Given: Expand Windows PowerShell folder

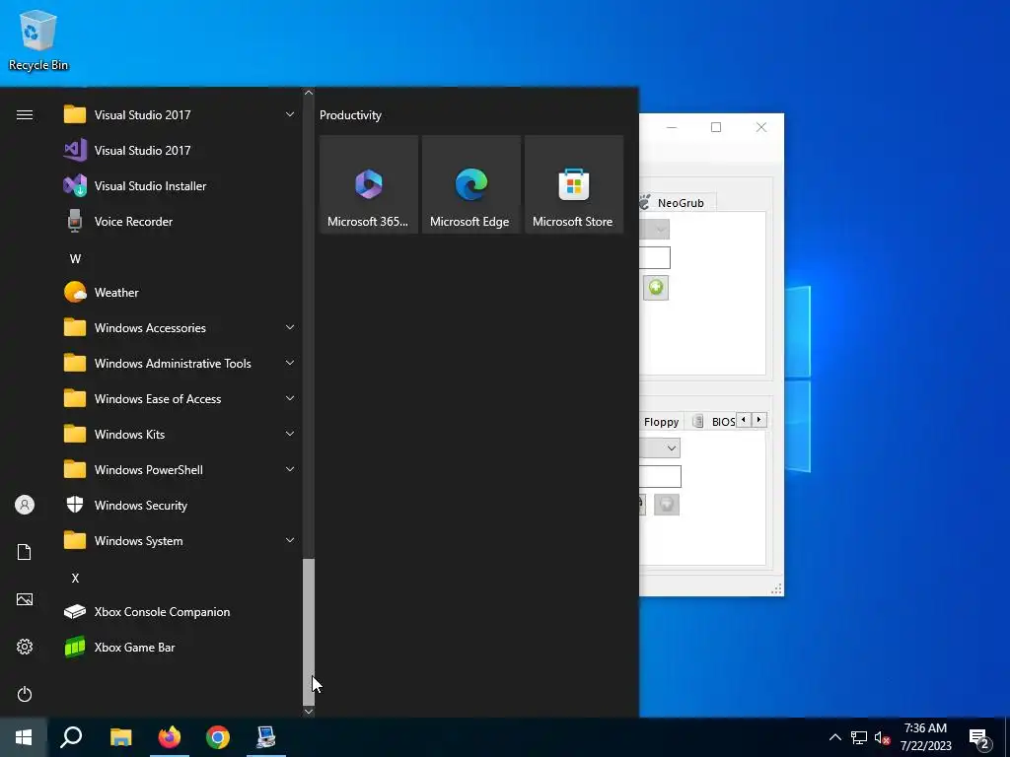Looking at the screenshot, I should click(179, 470).
